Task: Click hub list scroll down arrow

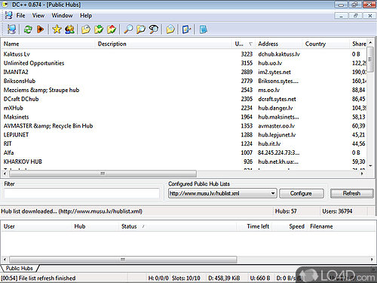Action: (x=370, y=166)
